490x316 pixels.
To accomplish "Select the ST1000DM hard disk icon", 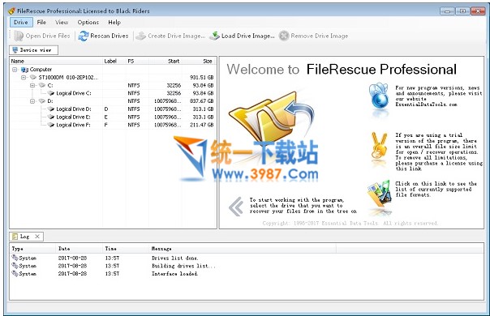I will [x=33, y=77].
